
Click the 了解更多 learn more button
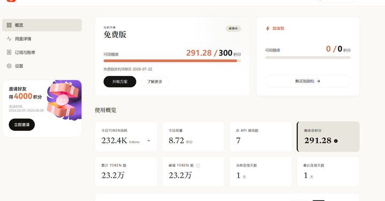(155, 81)
